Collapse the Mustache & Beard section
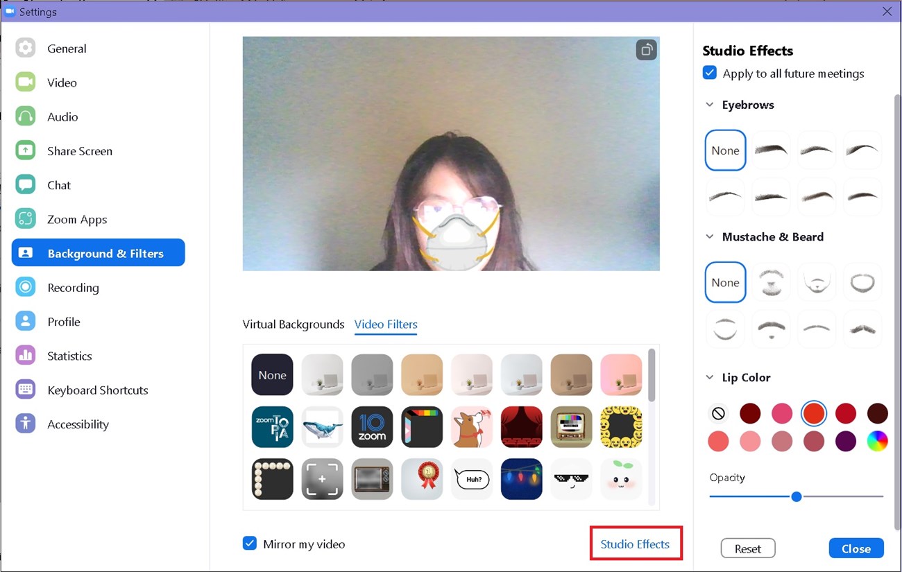This screenshot has width=902, height=572. [x=709, y=236]
